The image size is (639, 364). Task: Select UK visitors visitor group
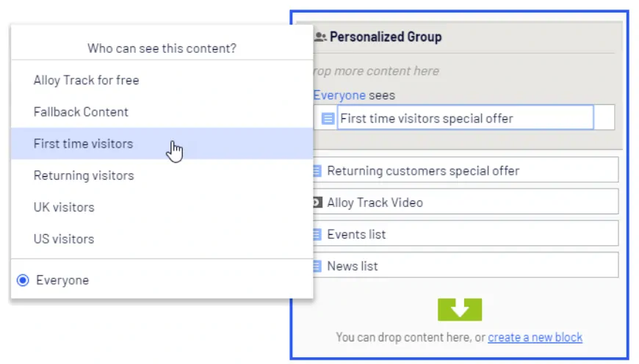coord(162,207)
